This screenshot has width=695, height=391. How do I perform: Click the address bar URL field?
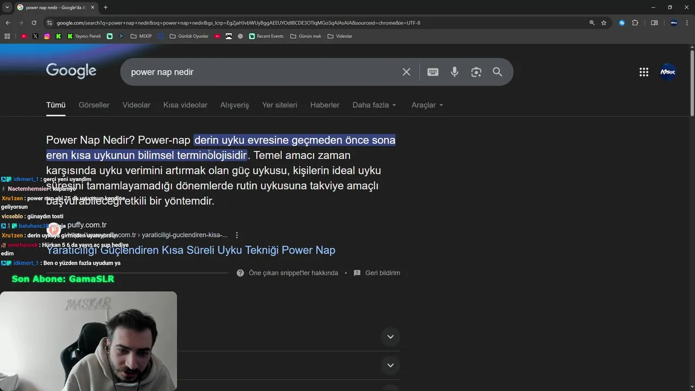click(x=315, y=23)
